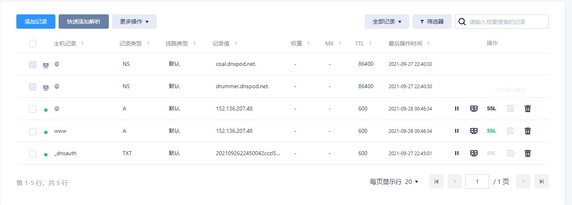
Task: Click 152.136.207.48 in www row
Action: tap(234, 131)
